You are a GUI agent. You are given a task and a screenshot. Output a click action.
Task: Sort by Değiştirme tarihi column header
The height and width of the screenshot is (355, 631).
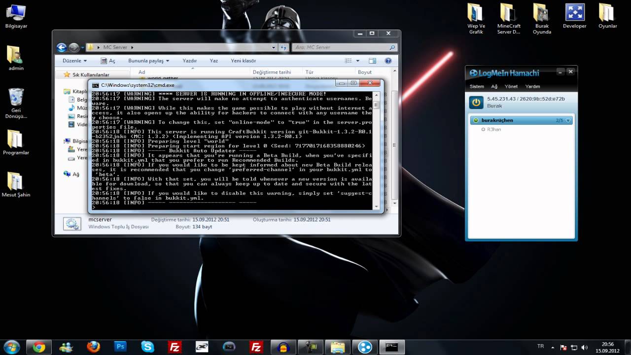pyautogui.click(x=272, y=72)
